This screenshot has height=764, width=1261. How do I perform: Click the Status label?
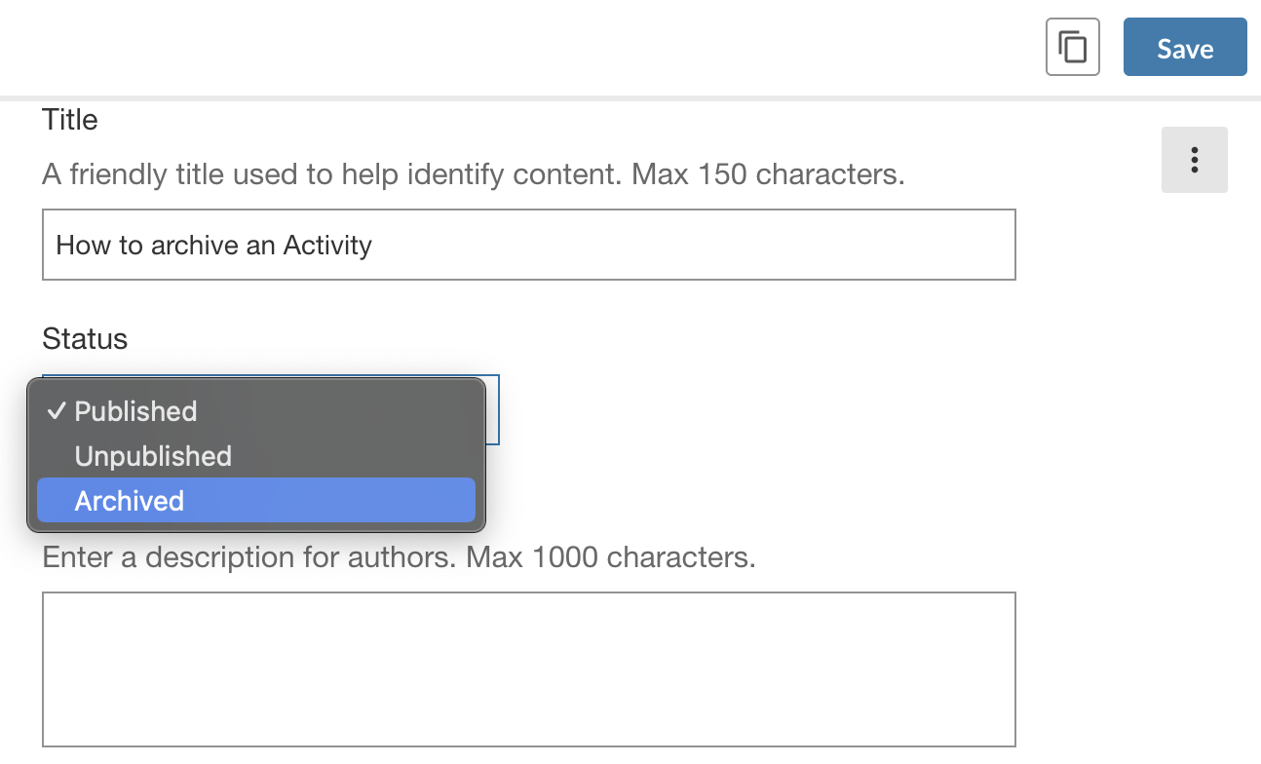[x=84, y=338]
